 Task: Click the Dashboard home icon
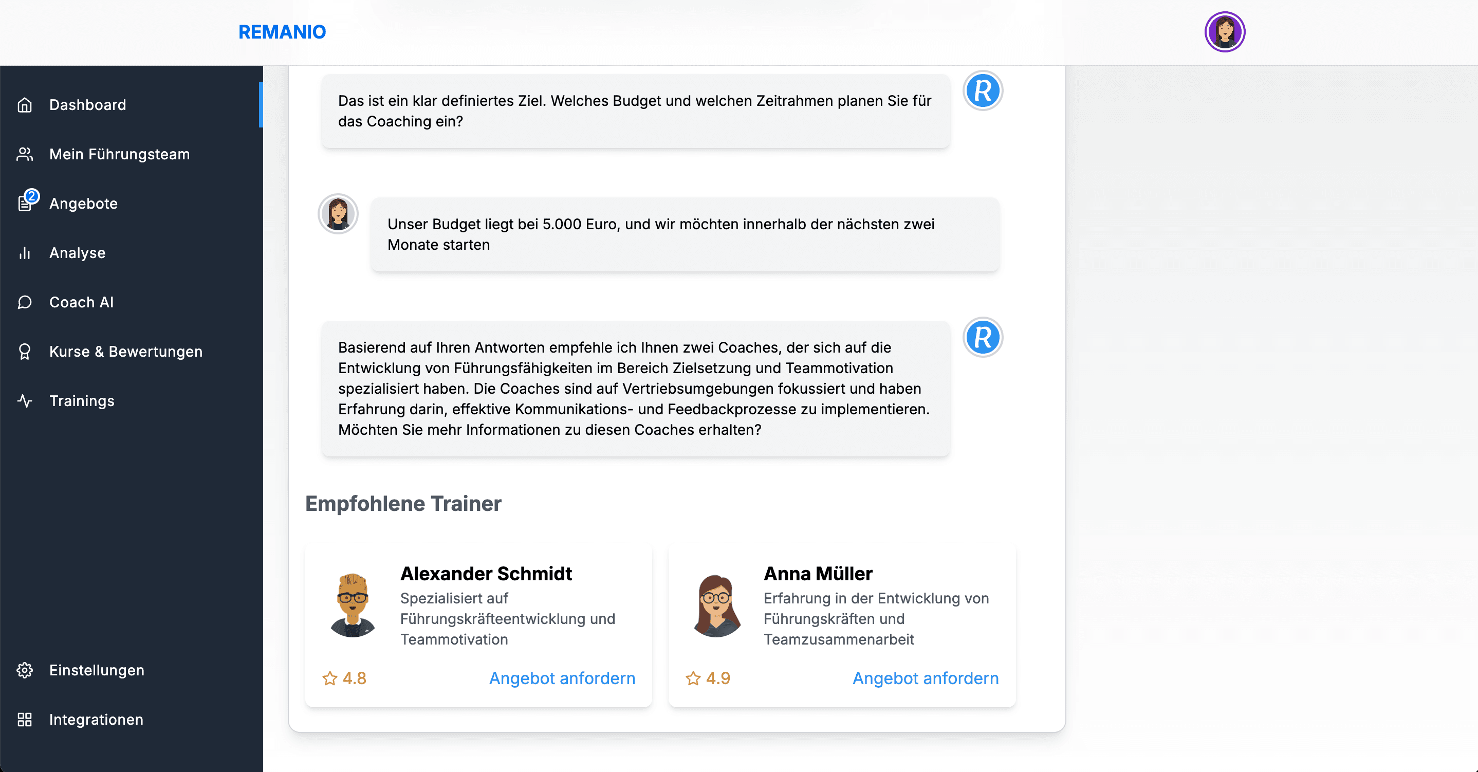click(x=25, y=105)
